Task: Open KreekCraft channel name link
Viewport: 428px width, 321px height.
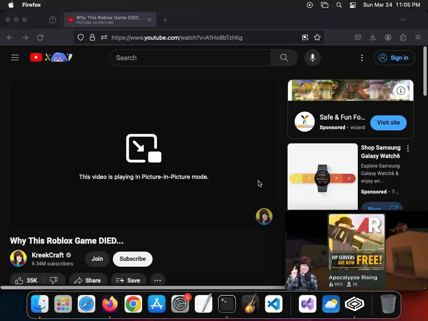Action: (48, 255)
